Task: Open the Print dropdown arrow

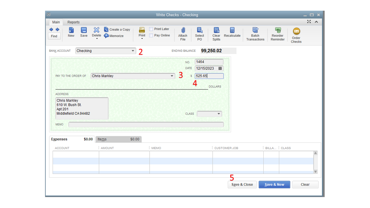Action: pos(142,38)
